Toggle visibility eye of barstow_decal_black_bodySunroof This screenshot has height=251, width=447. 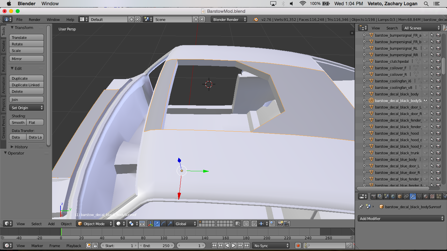[x=425, y=100]
